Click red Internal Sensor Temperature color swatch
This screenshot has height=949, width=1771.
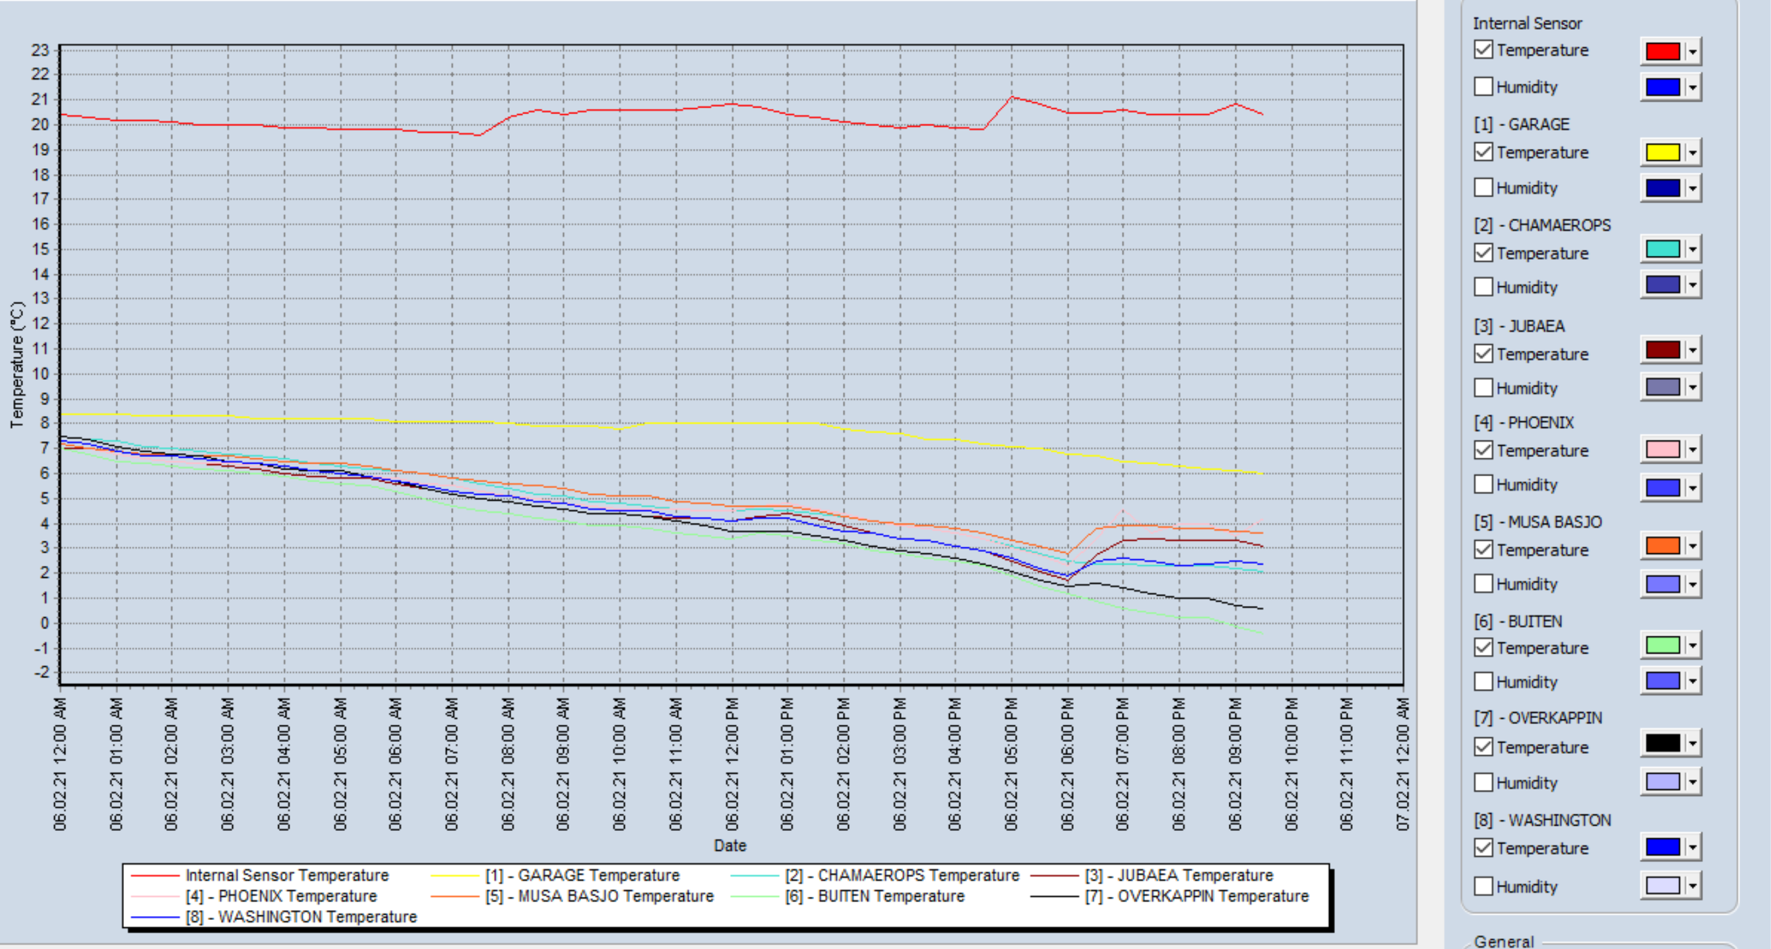(x=1662, y=51)
